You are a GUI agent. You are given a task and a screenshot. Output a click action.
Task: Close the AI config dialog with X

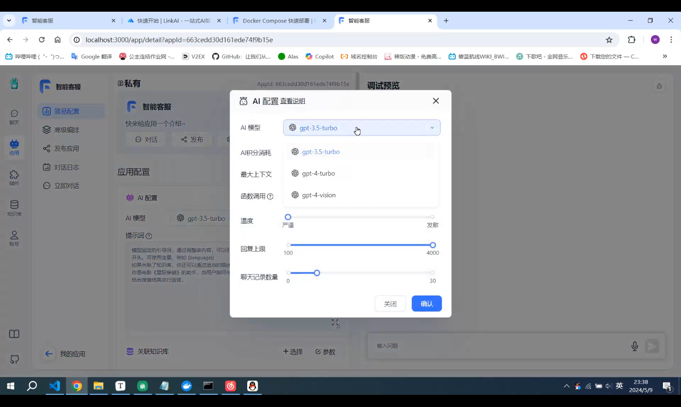coord(436,101)
